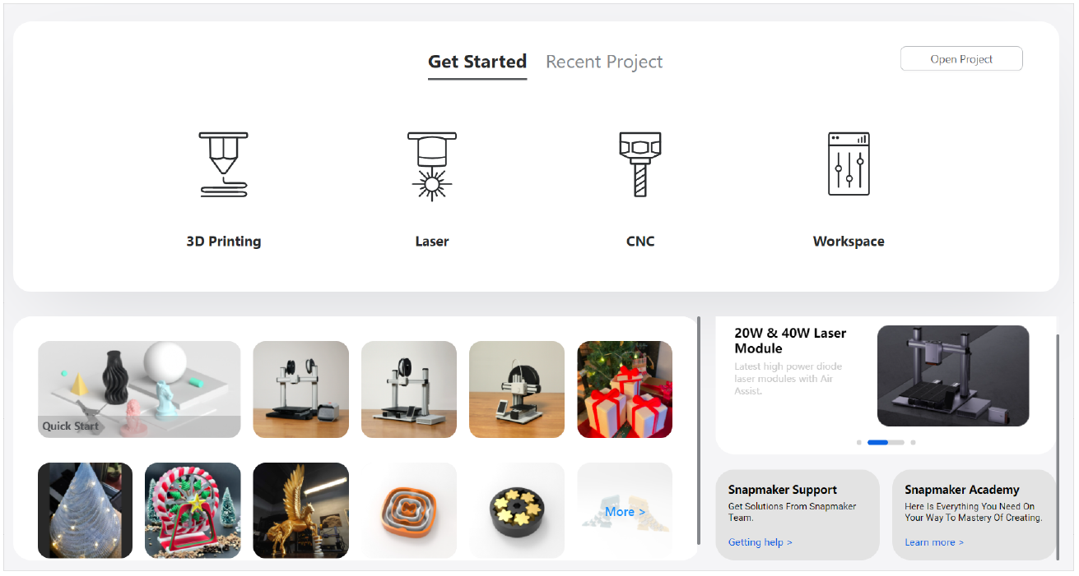Open the 3D Printing nozzle icon
Image resolution: width=1079 pixels, height=576 pixels.
click(x=223, y=165)
